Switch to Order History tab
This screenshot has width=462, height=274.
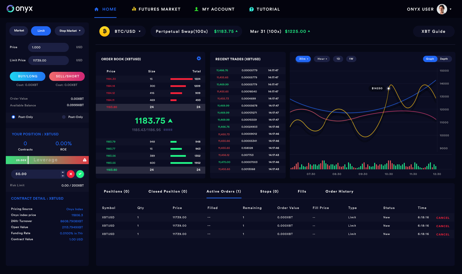click(x=339, y=191)
